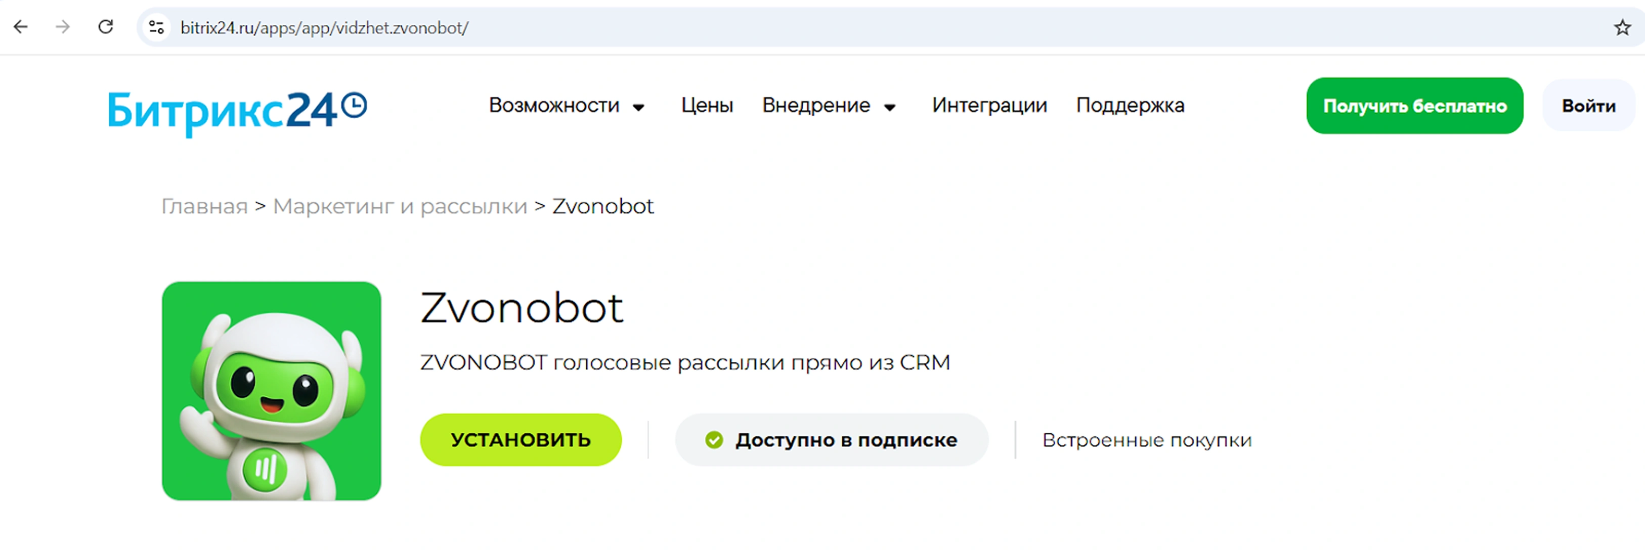Click the Zvonobot robot app icon

click(x=272, y=391)
